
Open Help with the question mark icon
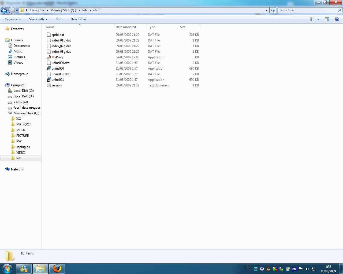point(337,19)
